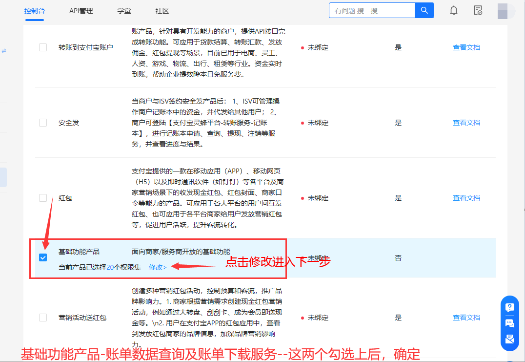Tick the 红包 checkbox
This screenshot has height=362, width=525.
[43, 198]
